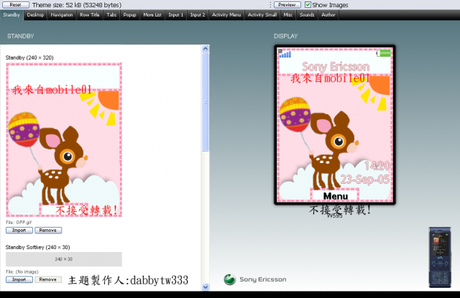Click the Standby panel scrollbar thumb
The width and height of the screenshot is (460, 298).
[x=206, y=102]
